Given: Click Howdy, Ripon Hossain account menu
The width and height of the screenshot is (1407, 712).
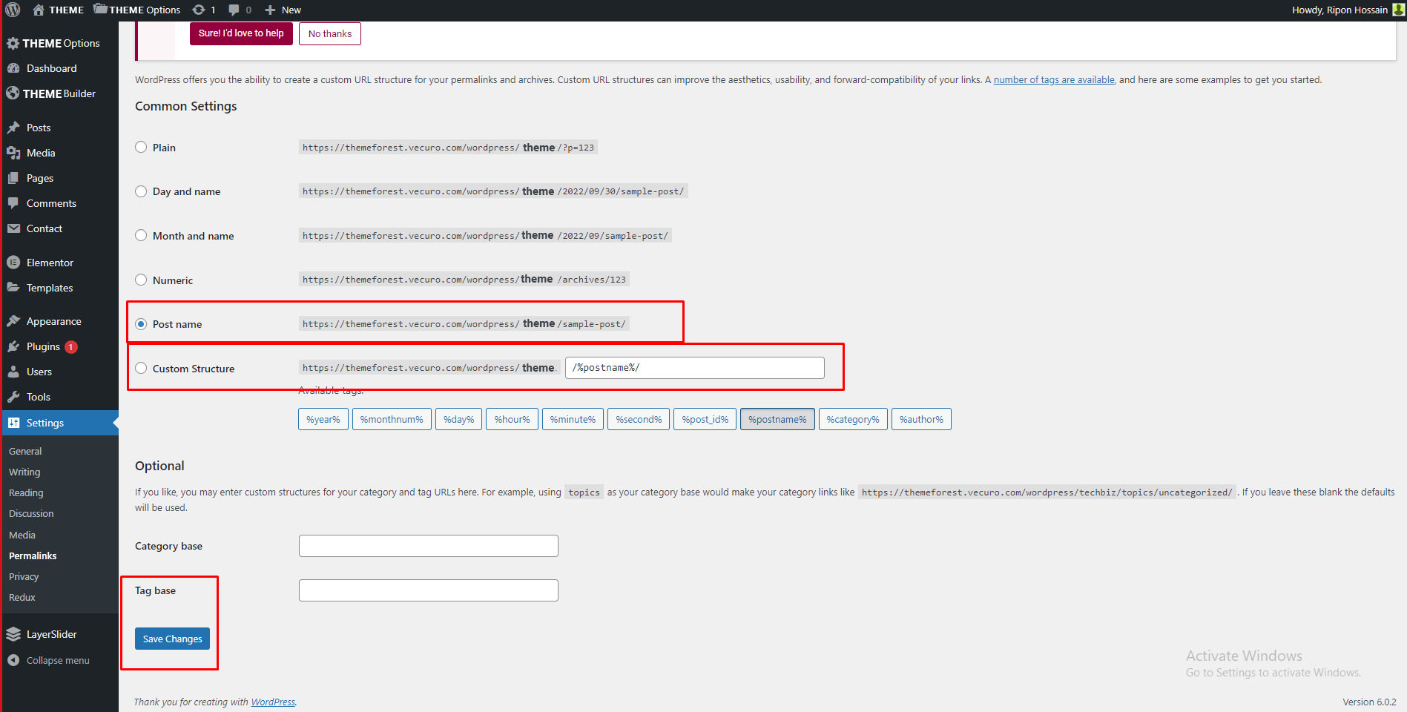Looking at the screenshot, I should (x=1348, y=10).
